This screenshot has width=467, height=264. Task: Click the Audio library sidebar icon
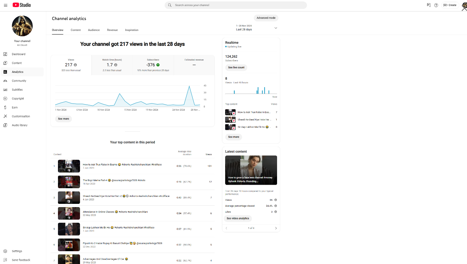(x=5, y=125)
